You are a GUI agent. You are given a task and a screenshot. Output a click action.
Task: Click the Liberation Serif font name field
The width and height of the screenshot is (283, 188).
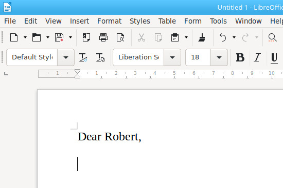(138, 57)
